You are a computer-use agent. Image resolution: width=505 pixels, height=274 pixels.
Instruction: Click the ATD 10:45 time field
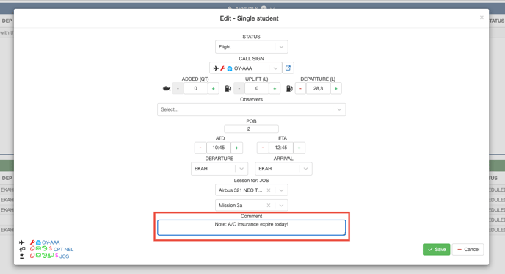tap(218, 148)
